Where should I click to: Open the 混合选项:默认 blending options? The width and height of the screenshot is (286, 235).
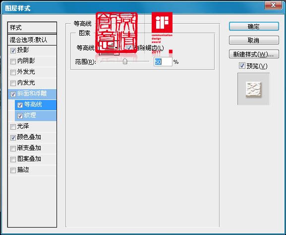32,40
